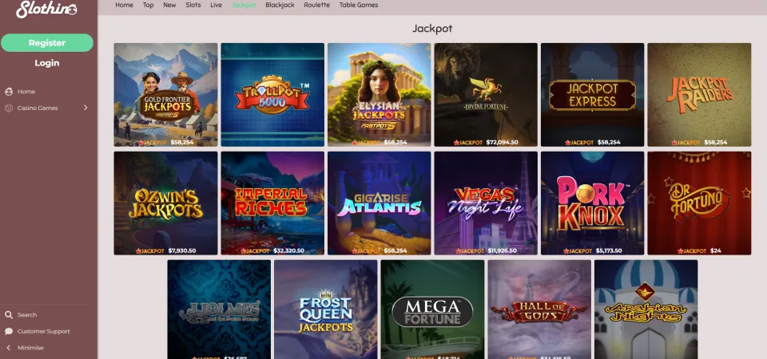Click the Search magnifier icon
The height and width of the screenshot is (359, 767).
tap(9, 315)
